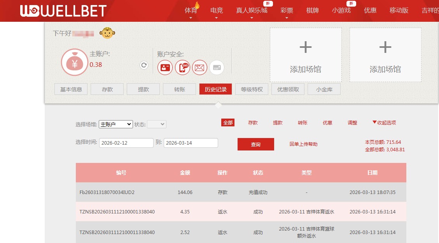This screenshot has width=439, height=243.
Task: Open the 回单上传帮助 link
Action: pos(303,144)
